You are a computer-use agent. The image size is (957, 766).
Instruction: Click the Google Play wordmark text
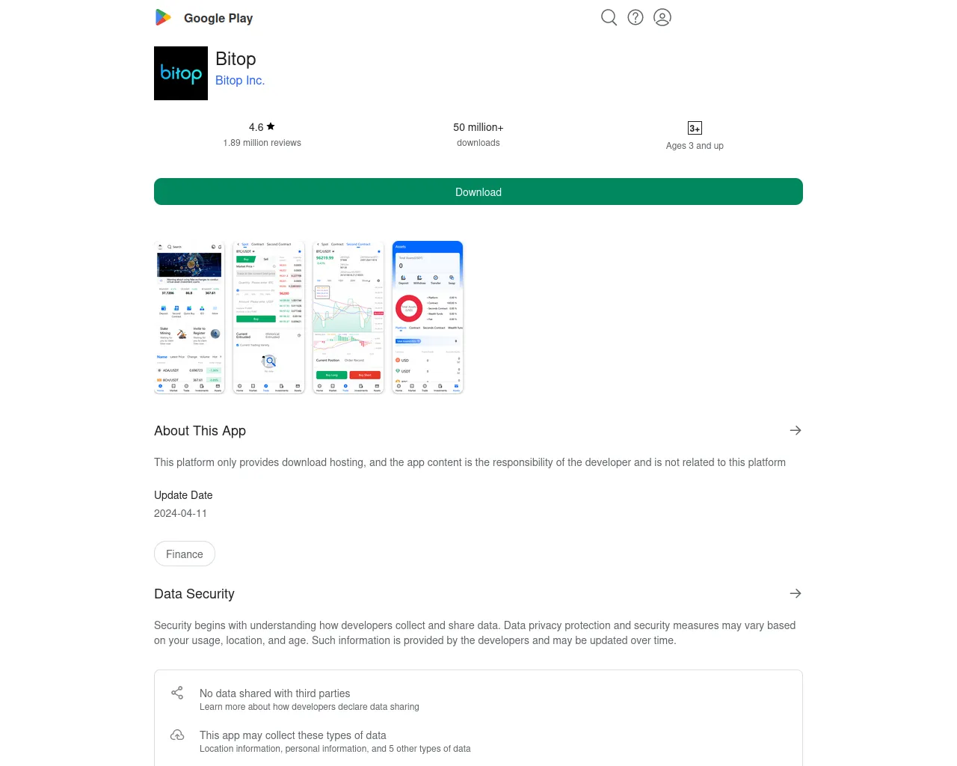(x=218, y=18)
